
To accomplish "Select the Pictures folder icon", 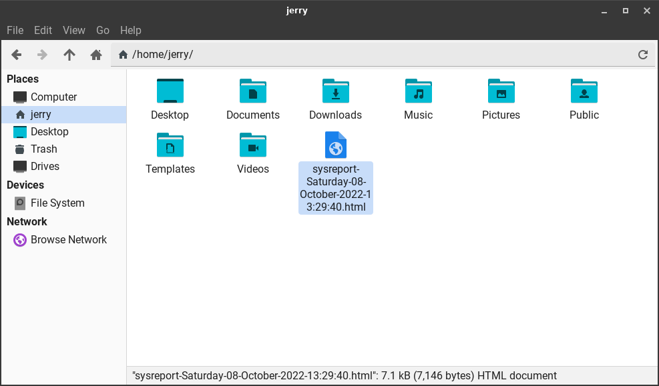I will point(501,91).
